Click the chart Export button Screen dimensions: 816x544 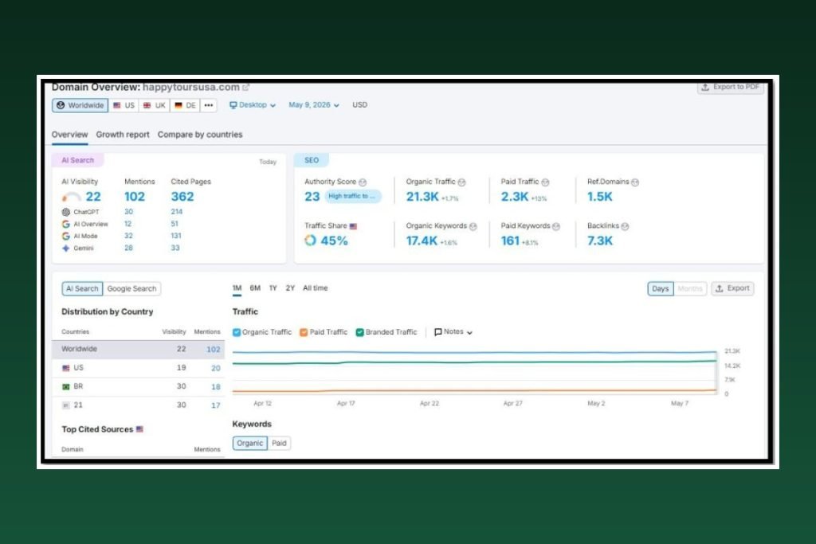click(732, 288)
